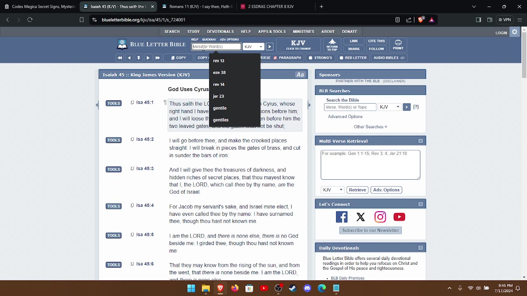
Task: Open the Tools menu for Isa 45:5
Action: coord(114,236)
